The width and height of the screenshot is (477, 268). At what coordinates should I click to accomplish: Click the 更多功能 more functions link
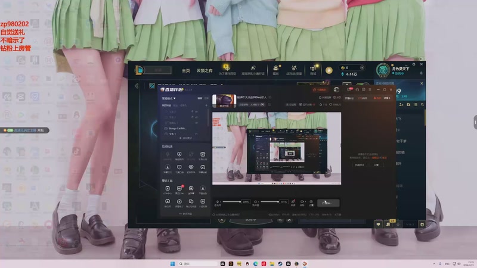click(185, 214)
